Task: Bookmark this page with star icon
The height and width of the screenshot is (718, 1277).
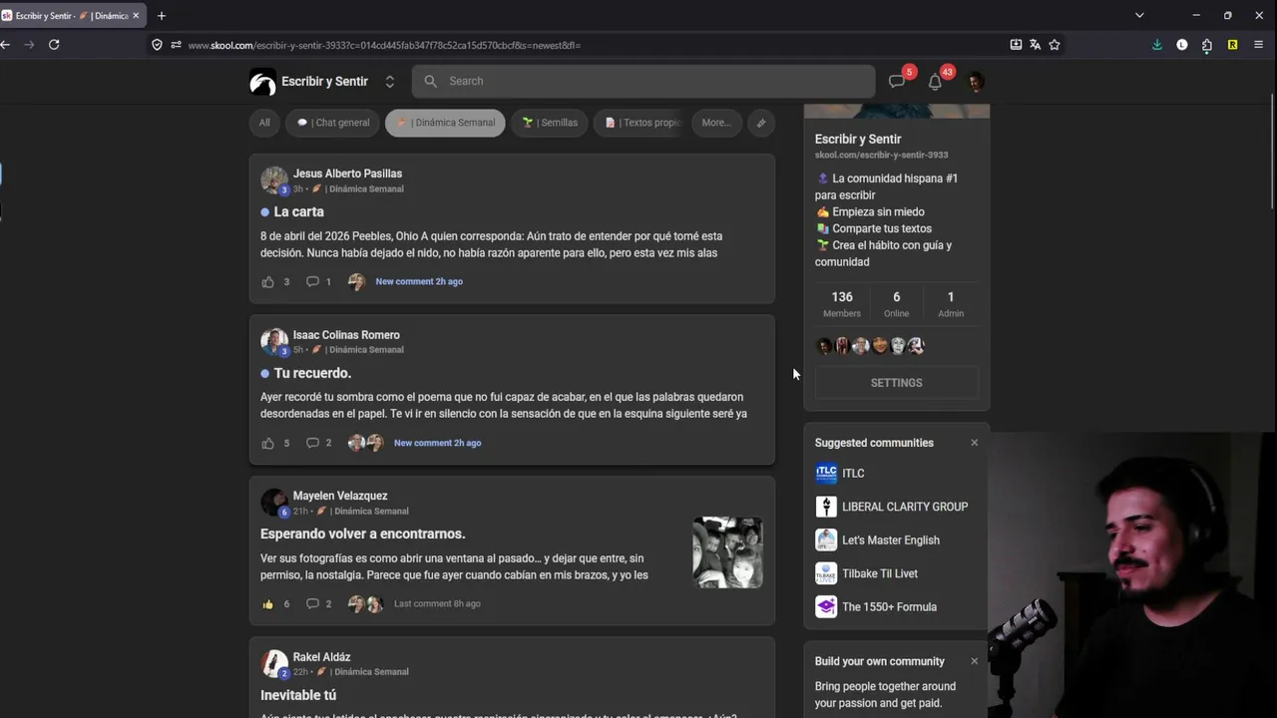Action: tap(1055, 45)
